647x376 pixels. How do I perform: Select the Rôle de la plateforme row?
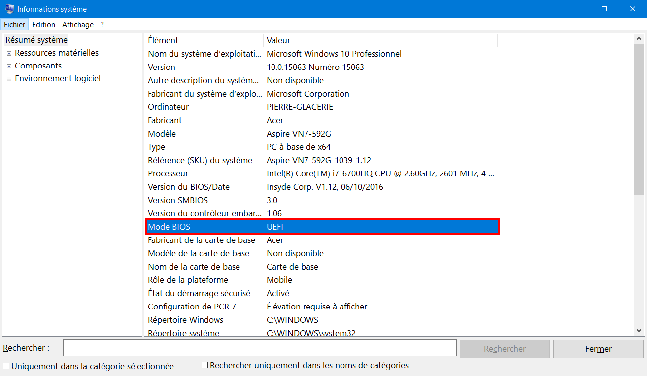click(321, 280)
